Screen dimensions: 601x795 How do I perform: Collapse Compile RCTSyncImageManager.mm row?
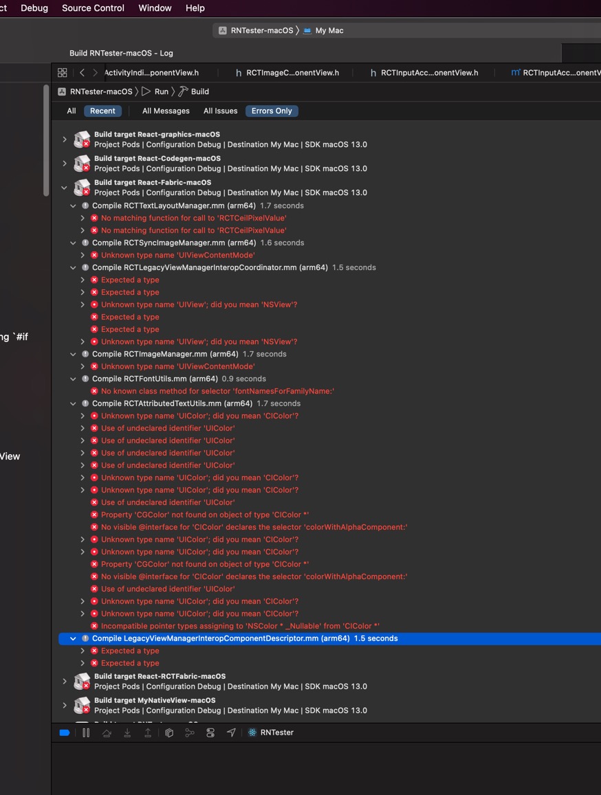click(x=73, y=243)
